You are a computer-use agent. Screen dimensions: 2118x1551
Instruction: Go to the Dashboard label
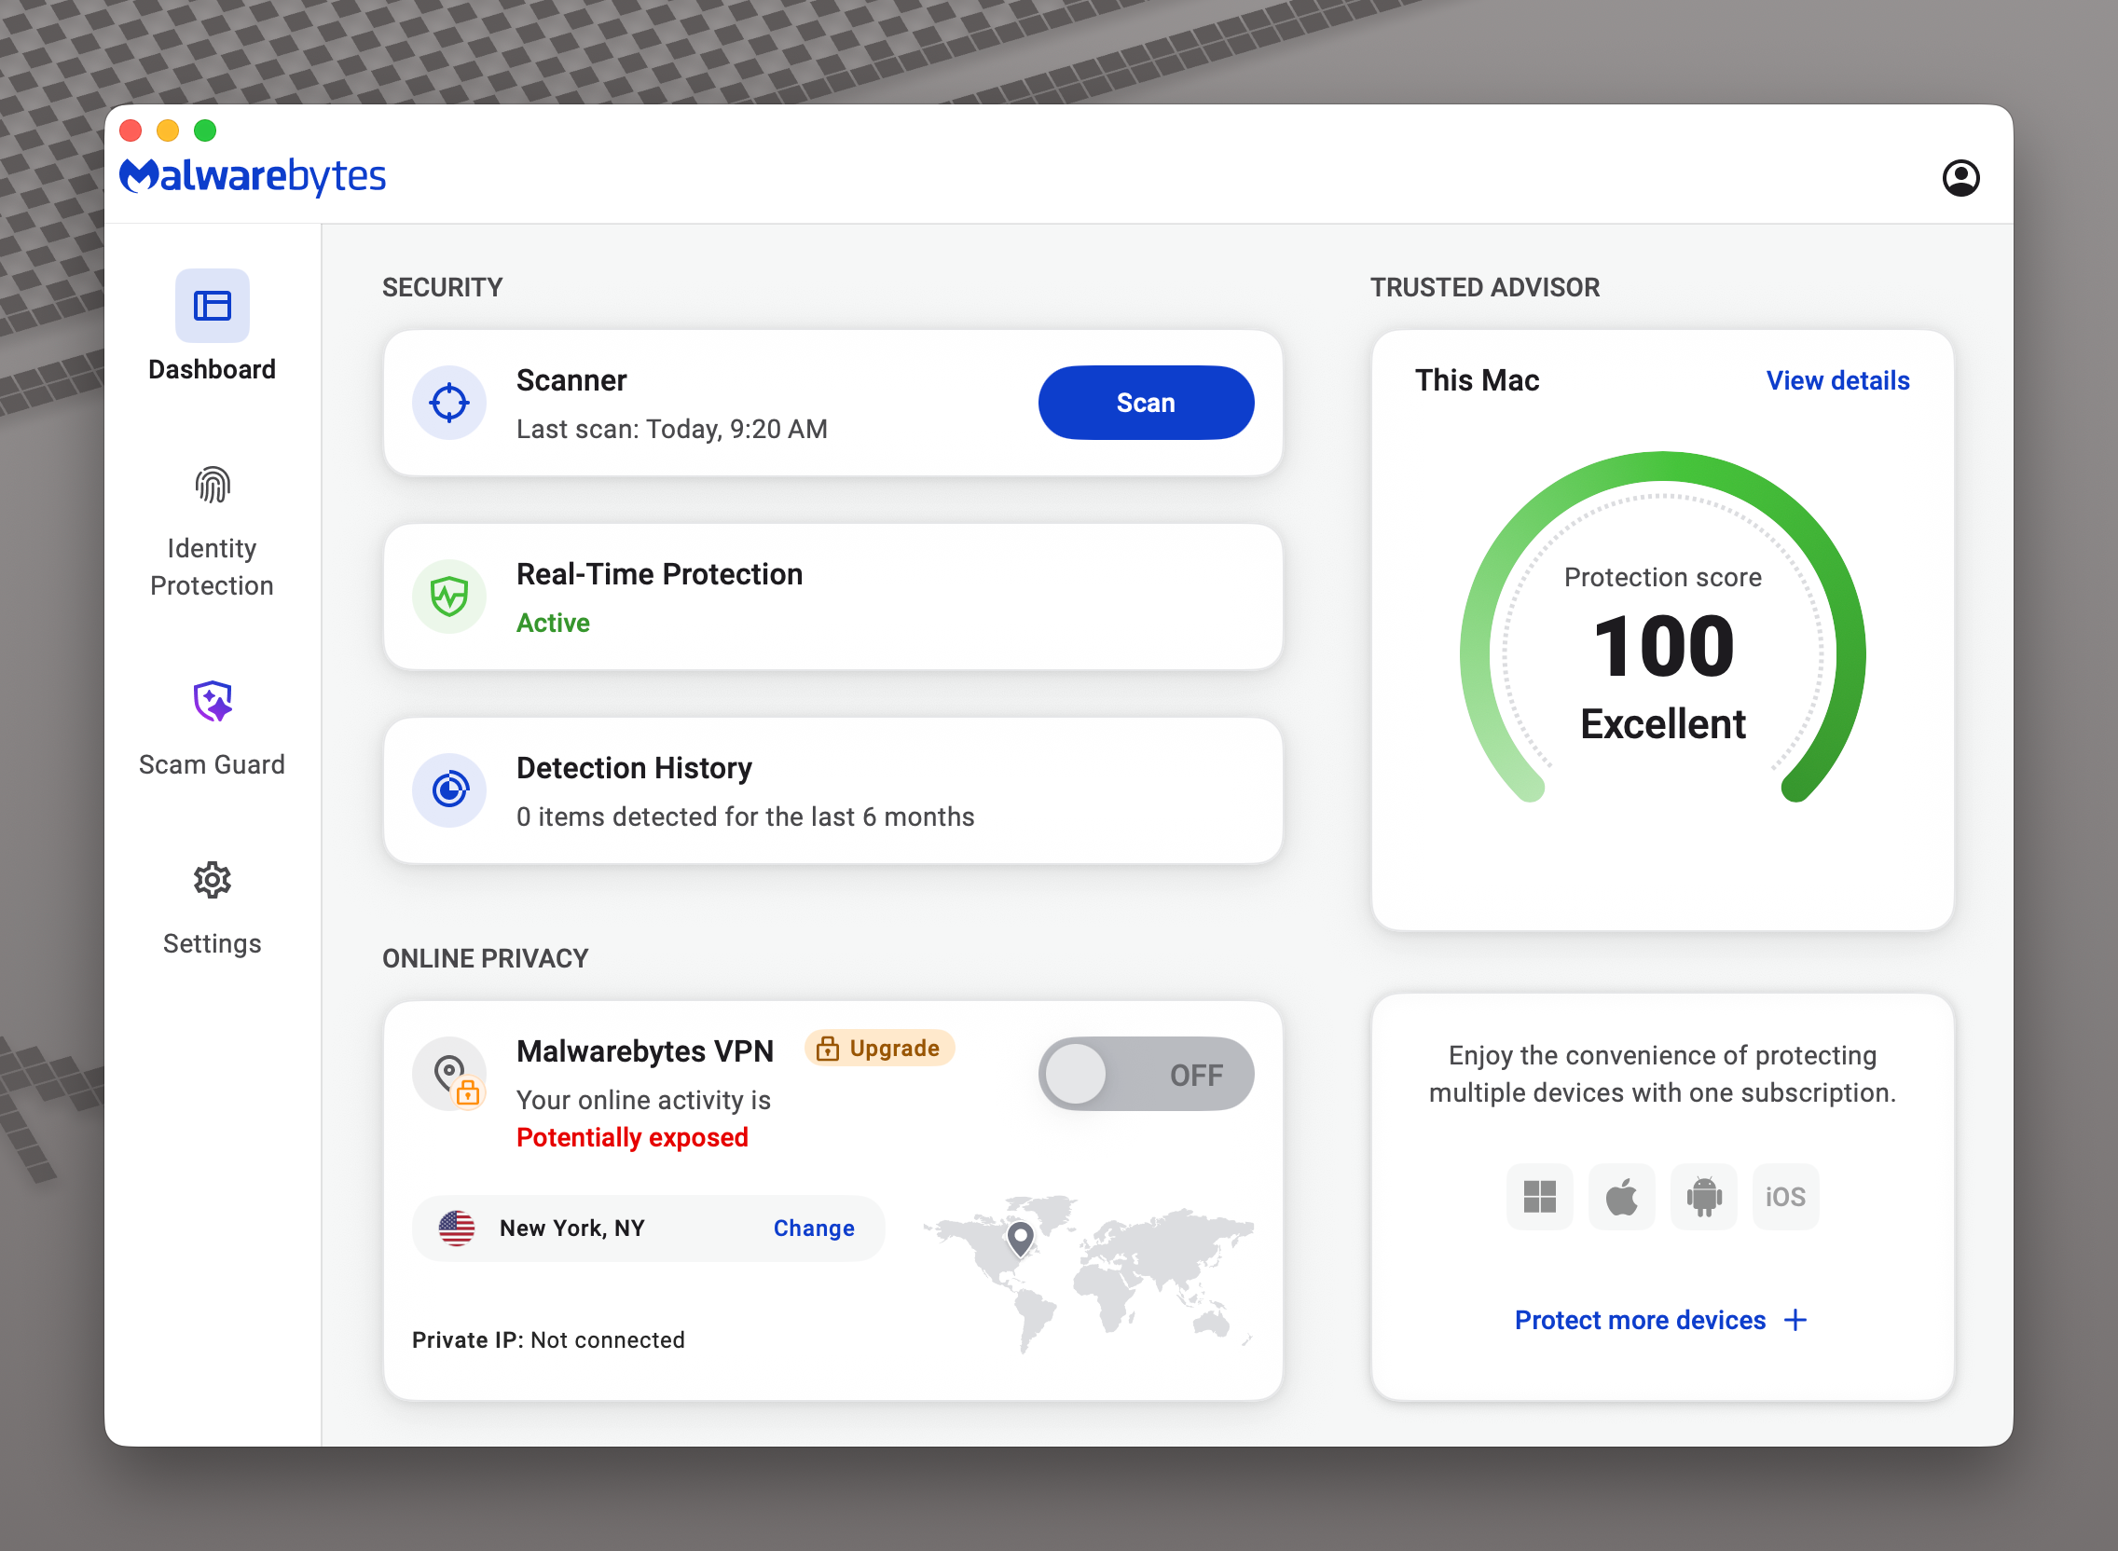tap(213, 369)
